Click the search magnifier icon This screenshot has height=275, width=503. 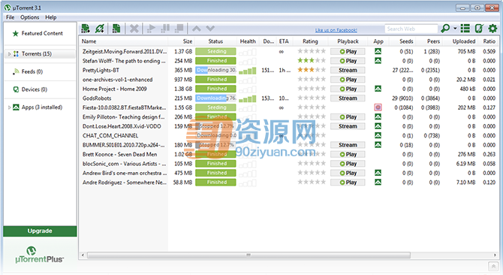point(445,29)
